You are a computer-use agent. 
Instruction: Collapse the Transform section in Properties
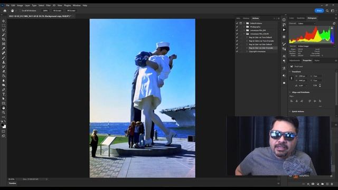coord(290,72)
